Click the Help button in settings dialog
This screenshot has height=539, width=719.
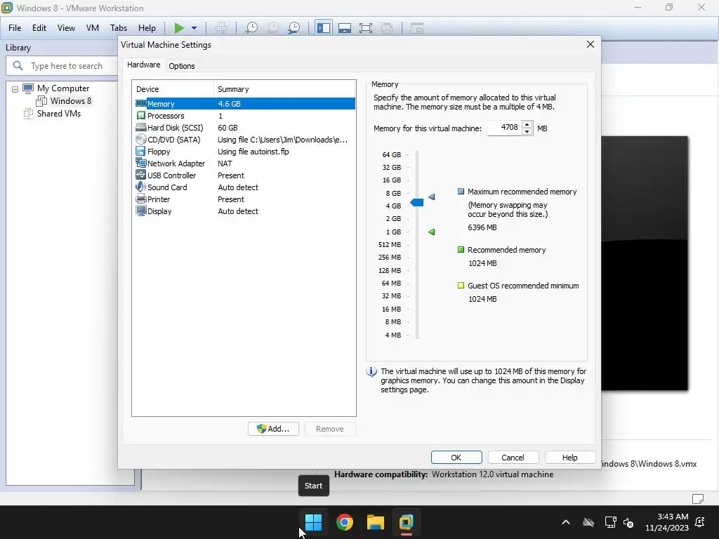pos(570,458)
